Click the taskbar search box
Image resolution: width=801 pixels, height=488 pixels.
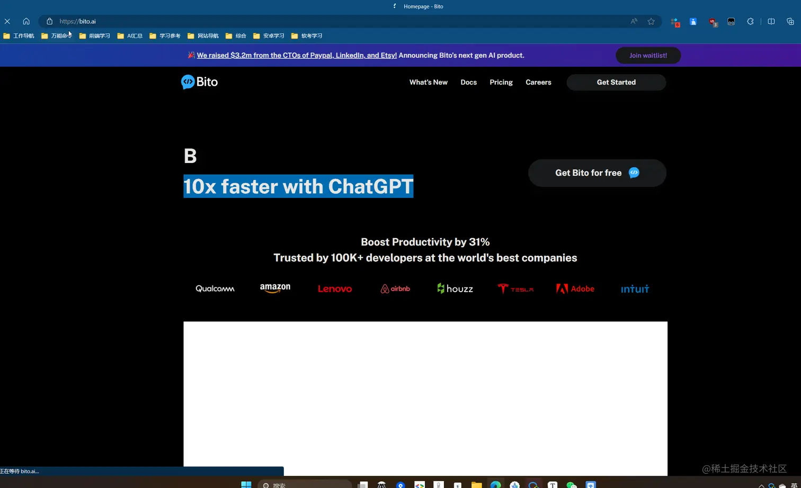[x=305, y=484]
